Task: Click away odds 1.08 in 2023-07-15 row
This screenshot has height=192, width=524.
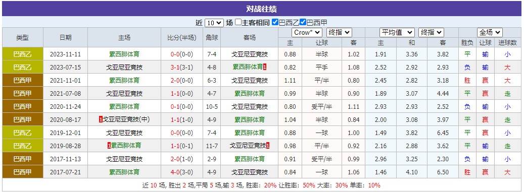Action: (x=353, y=68)
